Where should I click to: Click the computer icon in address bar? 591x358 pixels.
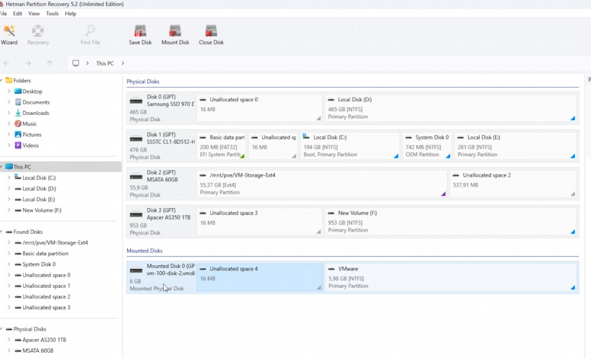[75, 63]
